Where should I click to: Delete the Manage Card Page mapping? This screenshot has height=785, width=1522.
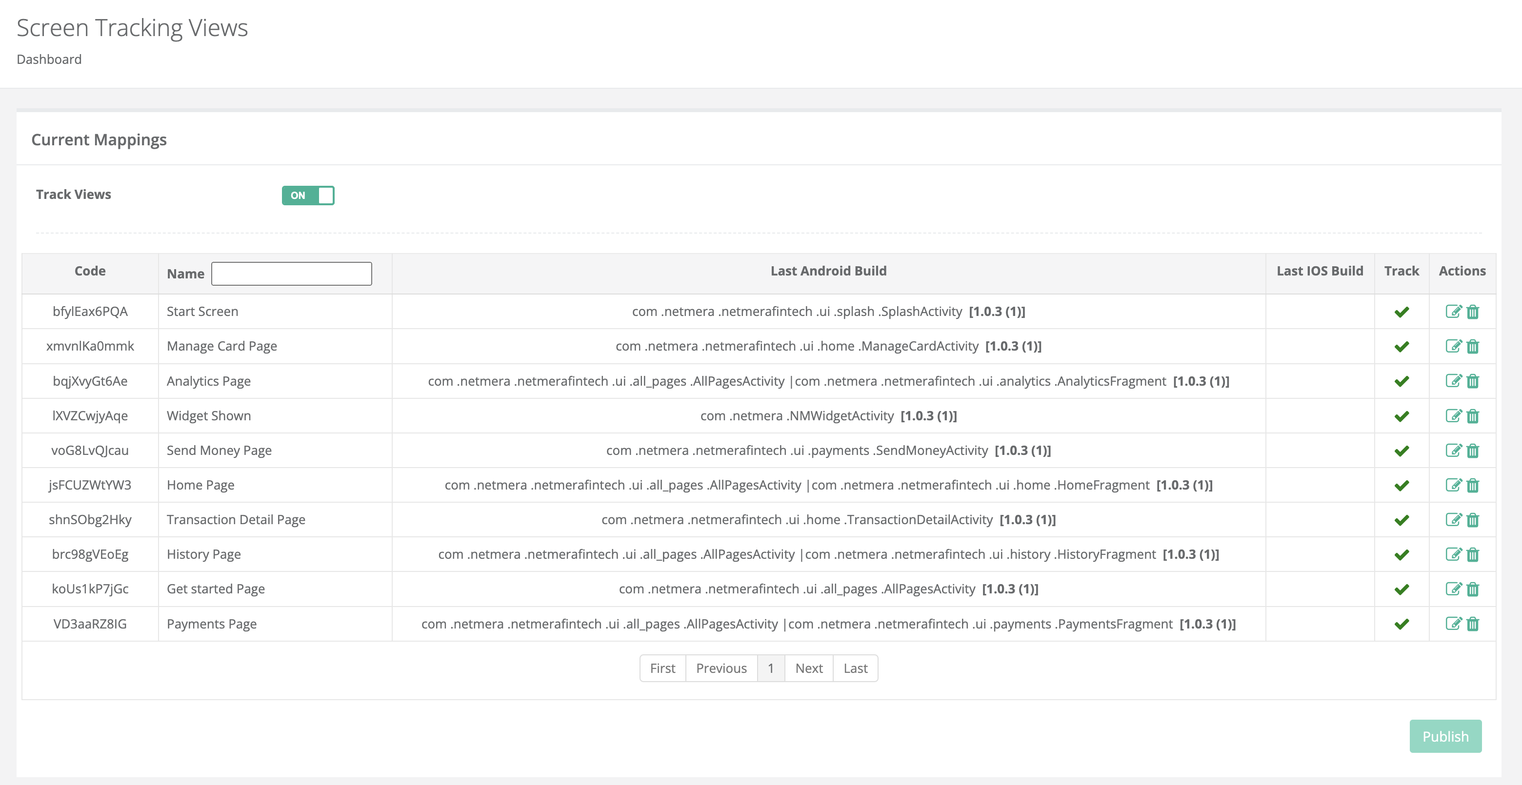tap(1472, 346)
